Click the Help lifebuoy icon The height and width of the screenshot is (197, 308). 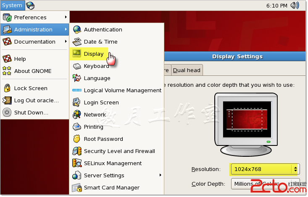pyautogui.click(x=7, y=59)
